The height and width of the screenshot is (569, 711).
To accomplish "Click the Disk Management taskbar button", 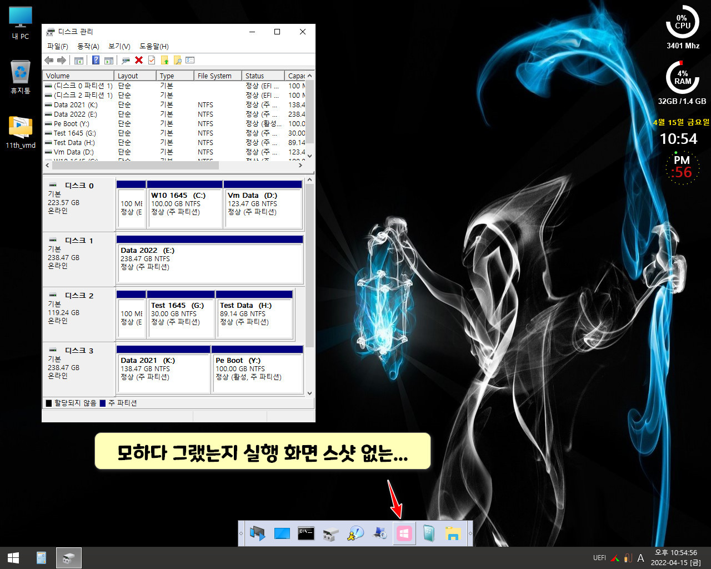I will (x=69, y=558).
